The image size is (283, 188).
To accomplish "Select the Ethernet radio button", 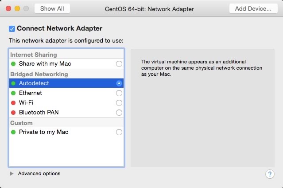I will [119, 93].
